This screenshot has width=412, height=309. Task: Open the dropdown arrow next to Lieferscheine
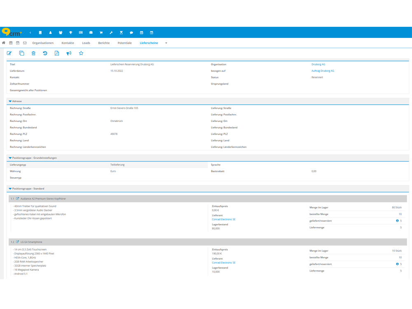166,43
